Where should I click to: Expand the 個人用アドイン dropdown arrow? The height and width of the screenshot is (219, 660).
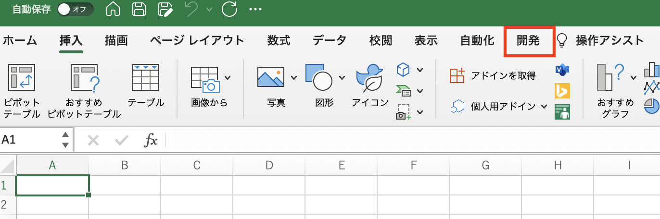click(544, 107)
